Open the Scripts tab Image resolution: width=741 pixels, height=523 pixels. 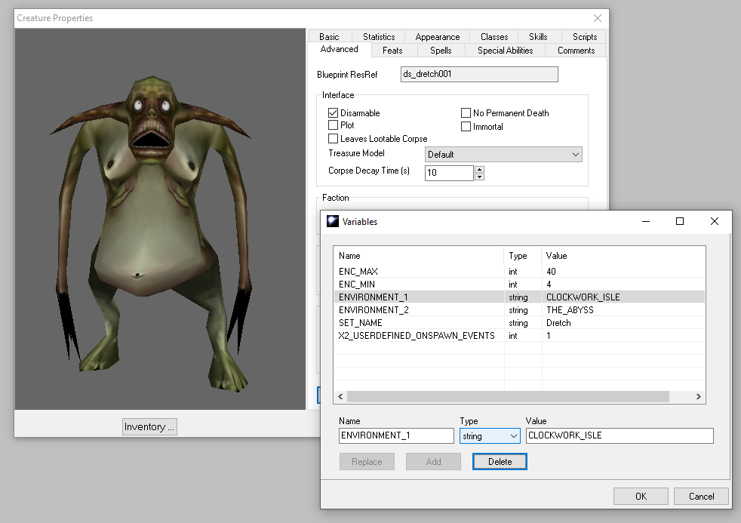click(x=584, y=37)
